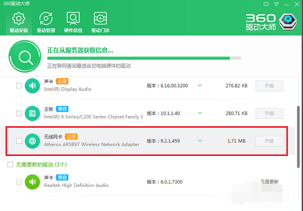Toggle the 无需更新的驱动 group checkbox
Image resolution: width=303 pixels, height=211 pixels.
(10, 165)
